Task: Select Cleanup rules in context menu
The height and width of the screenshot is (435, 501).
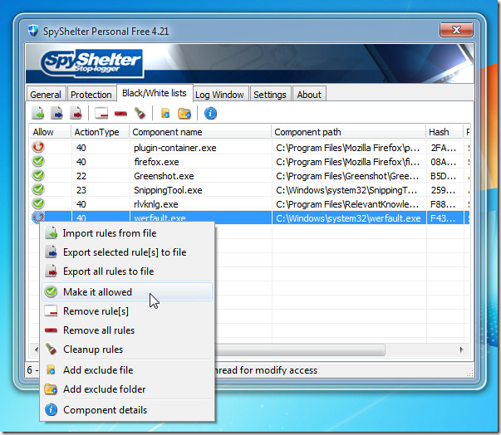Action: point(127,349)
